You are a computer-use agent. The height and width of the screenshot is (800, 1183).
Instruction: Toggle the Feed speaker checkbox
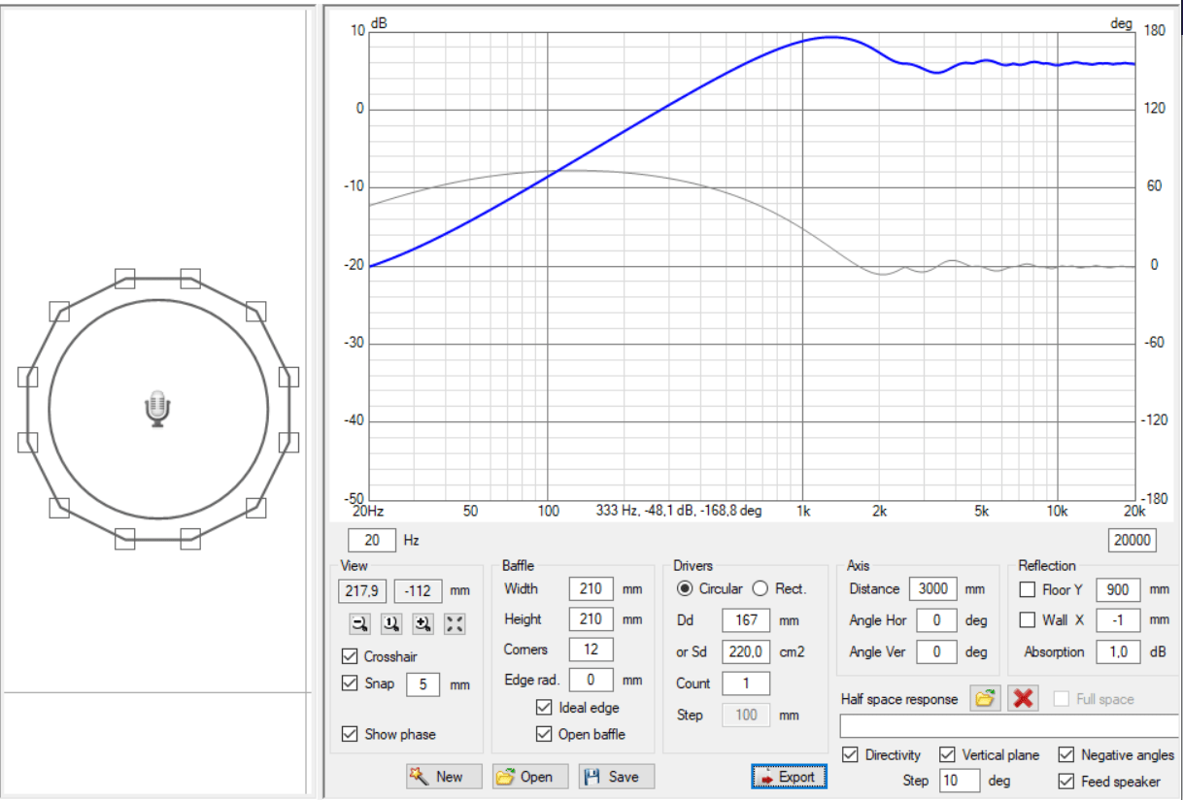[1065, 781]
